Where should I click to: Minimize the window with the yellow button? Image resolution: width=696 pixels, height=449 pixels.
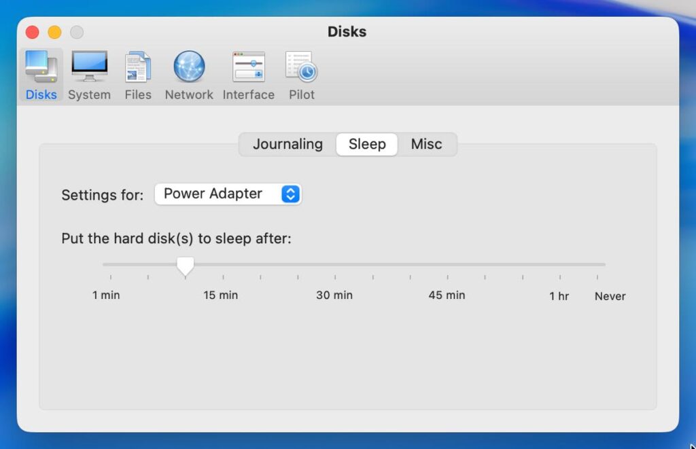pos(54,32)
